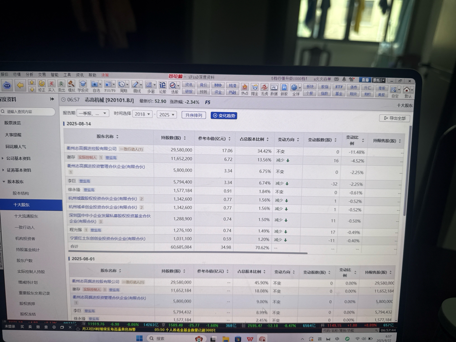The height and width of the screenshot is (342, 456).
Task: Click the 导出全部 export button
Action: coord(395,118)
